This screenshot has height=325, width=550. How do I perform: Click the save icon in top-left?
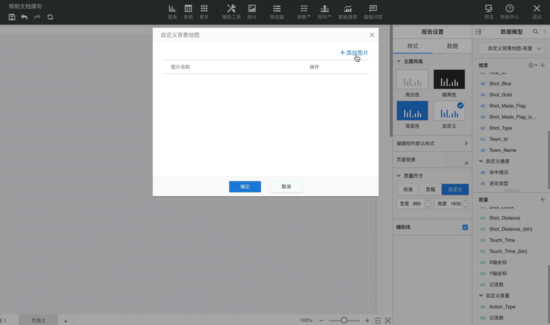point(12,17)
